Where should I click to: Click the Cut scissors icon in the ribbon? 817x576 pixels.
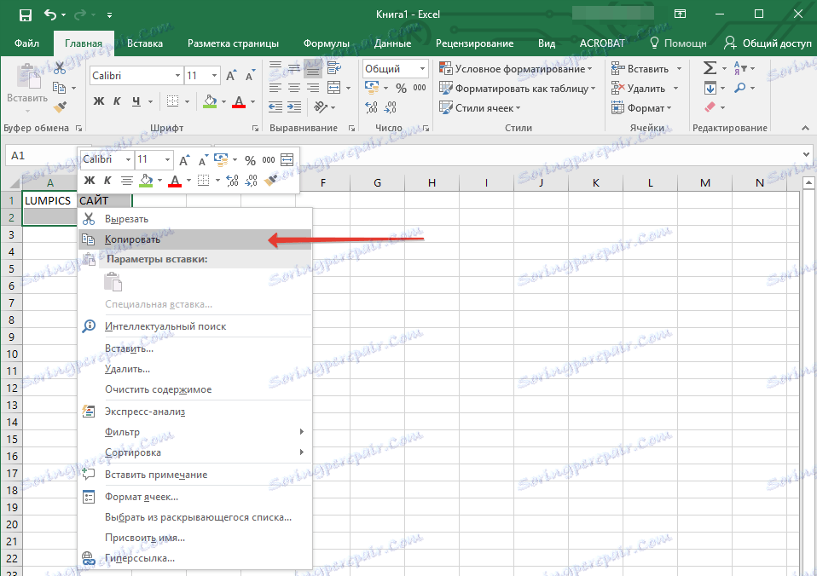(x=60, y=68)
